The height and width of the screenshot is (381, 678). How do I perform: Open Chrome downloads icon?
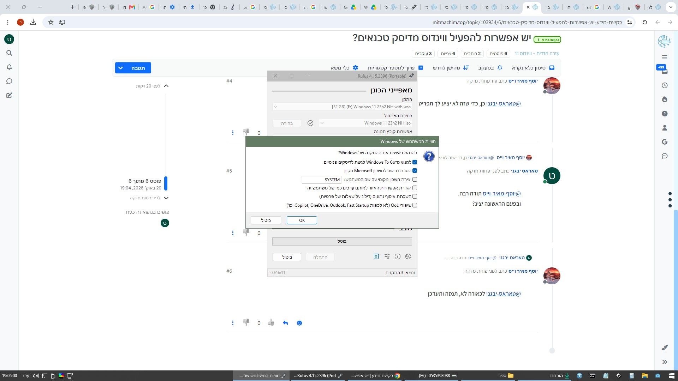tap(33, 22)
